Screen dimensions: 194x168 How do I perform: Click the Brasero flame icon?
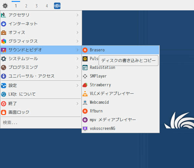point(85,50)
